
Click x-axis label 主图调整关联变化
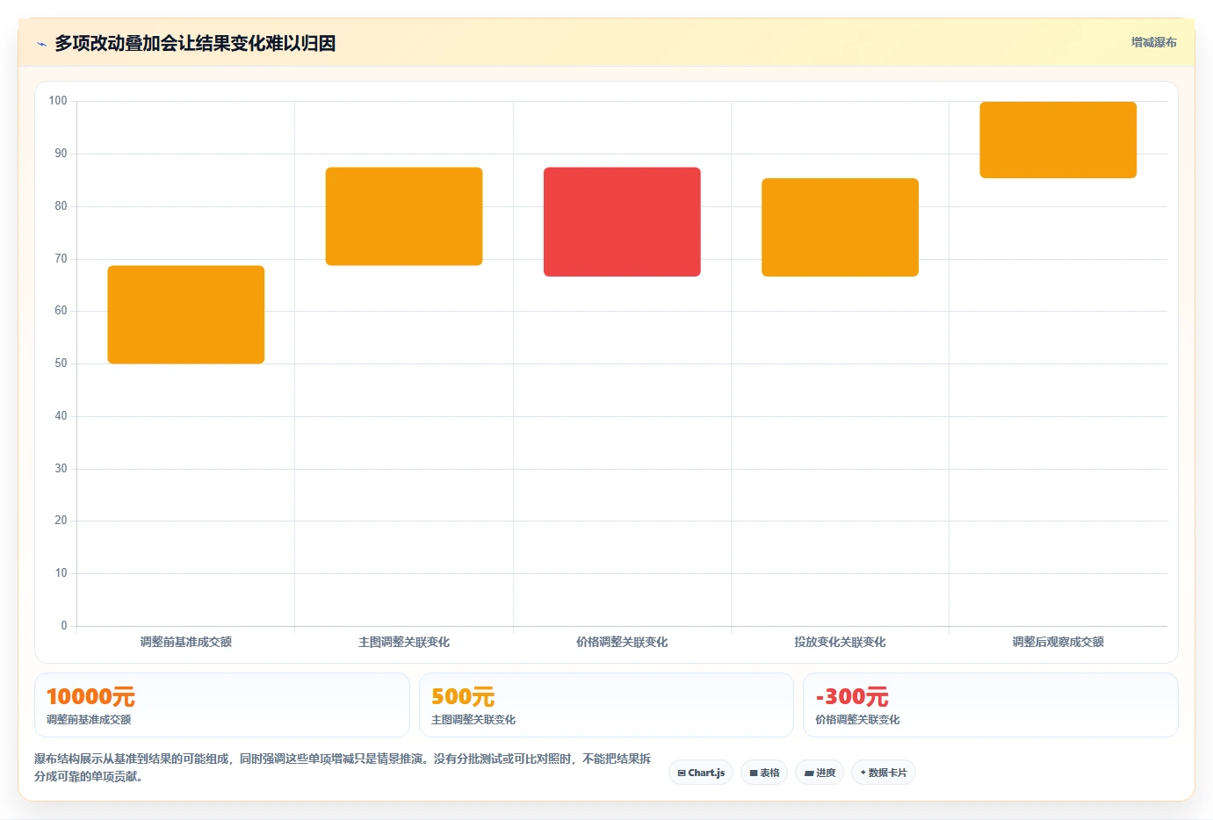coord(404,642)
